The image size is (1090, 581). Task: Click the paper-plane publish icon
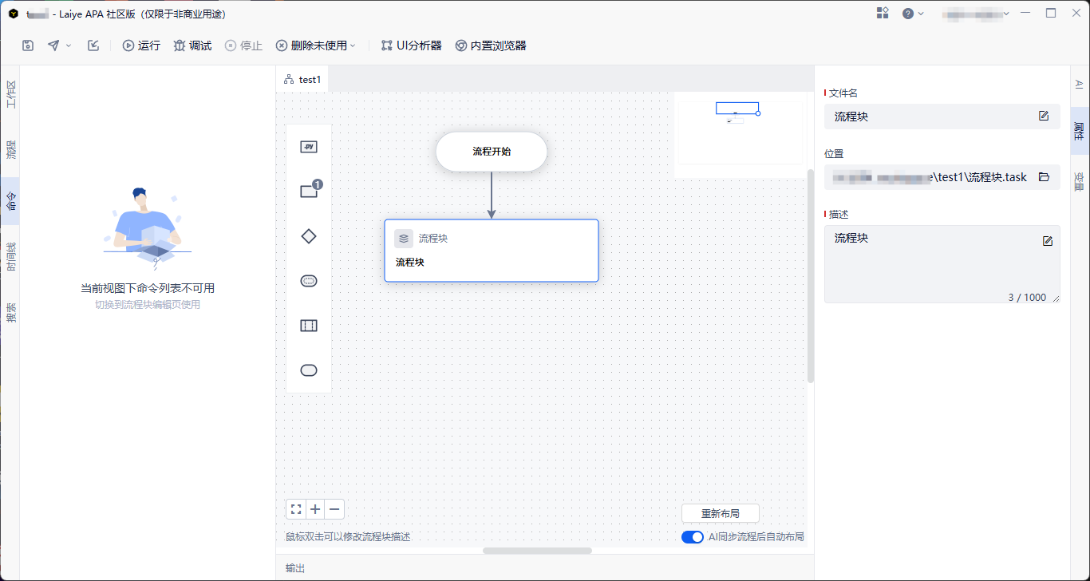[x=53, y=45]
